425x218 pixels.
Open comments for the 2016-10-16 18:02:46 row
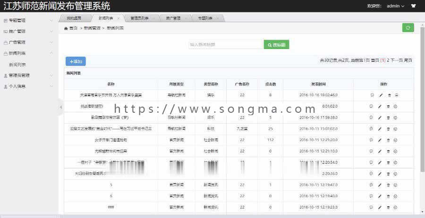(x=372, y=95)
